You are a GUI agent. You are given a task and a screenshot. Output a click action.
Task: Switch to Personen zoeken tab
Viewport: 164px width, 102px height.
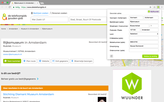click(58, 13)
